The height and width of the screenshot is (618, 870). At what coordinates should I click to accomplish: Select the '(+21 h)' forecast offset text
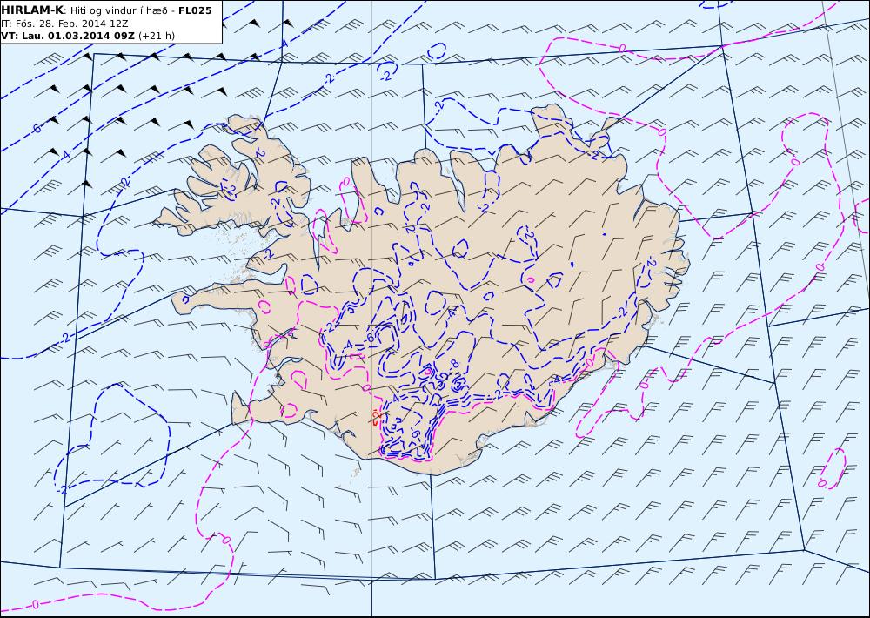point(157,36)
